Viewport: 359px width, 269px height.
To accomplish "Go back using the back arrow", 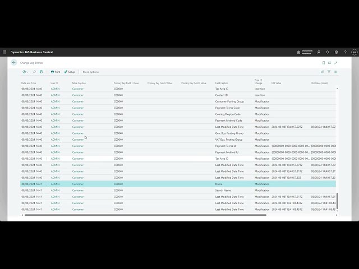I will tap(14, 62).
